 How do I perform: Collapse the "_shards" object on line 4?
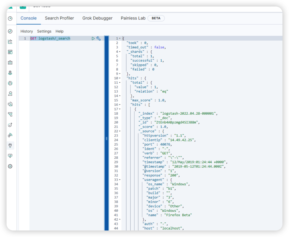coord(120,52)
